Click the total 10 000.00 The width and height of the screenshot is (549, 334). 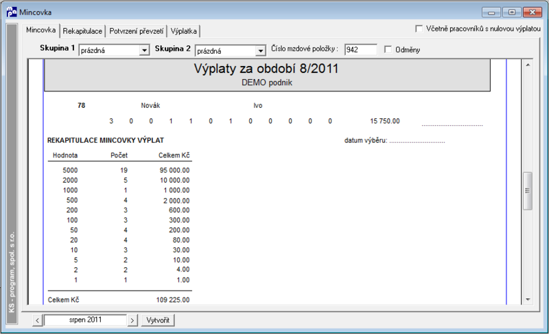[x=175, y=180]
